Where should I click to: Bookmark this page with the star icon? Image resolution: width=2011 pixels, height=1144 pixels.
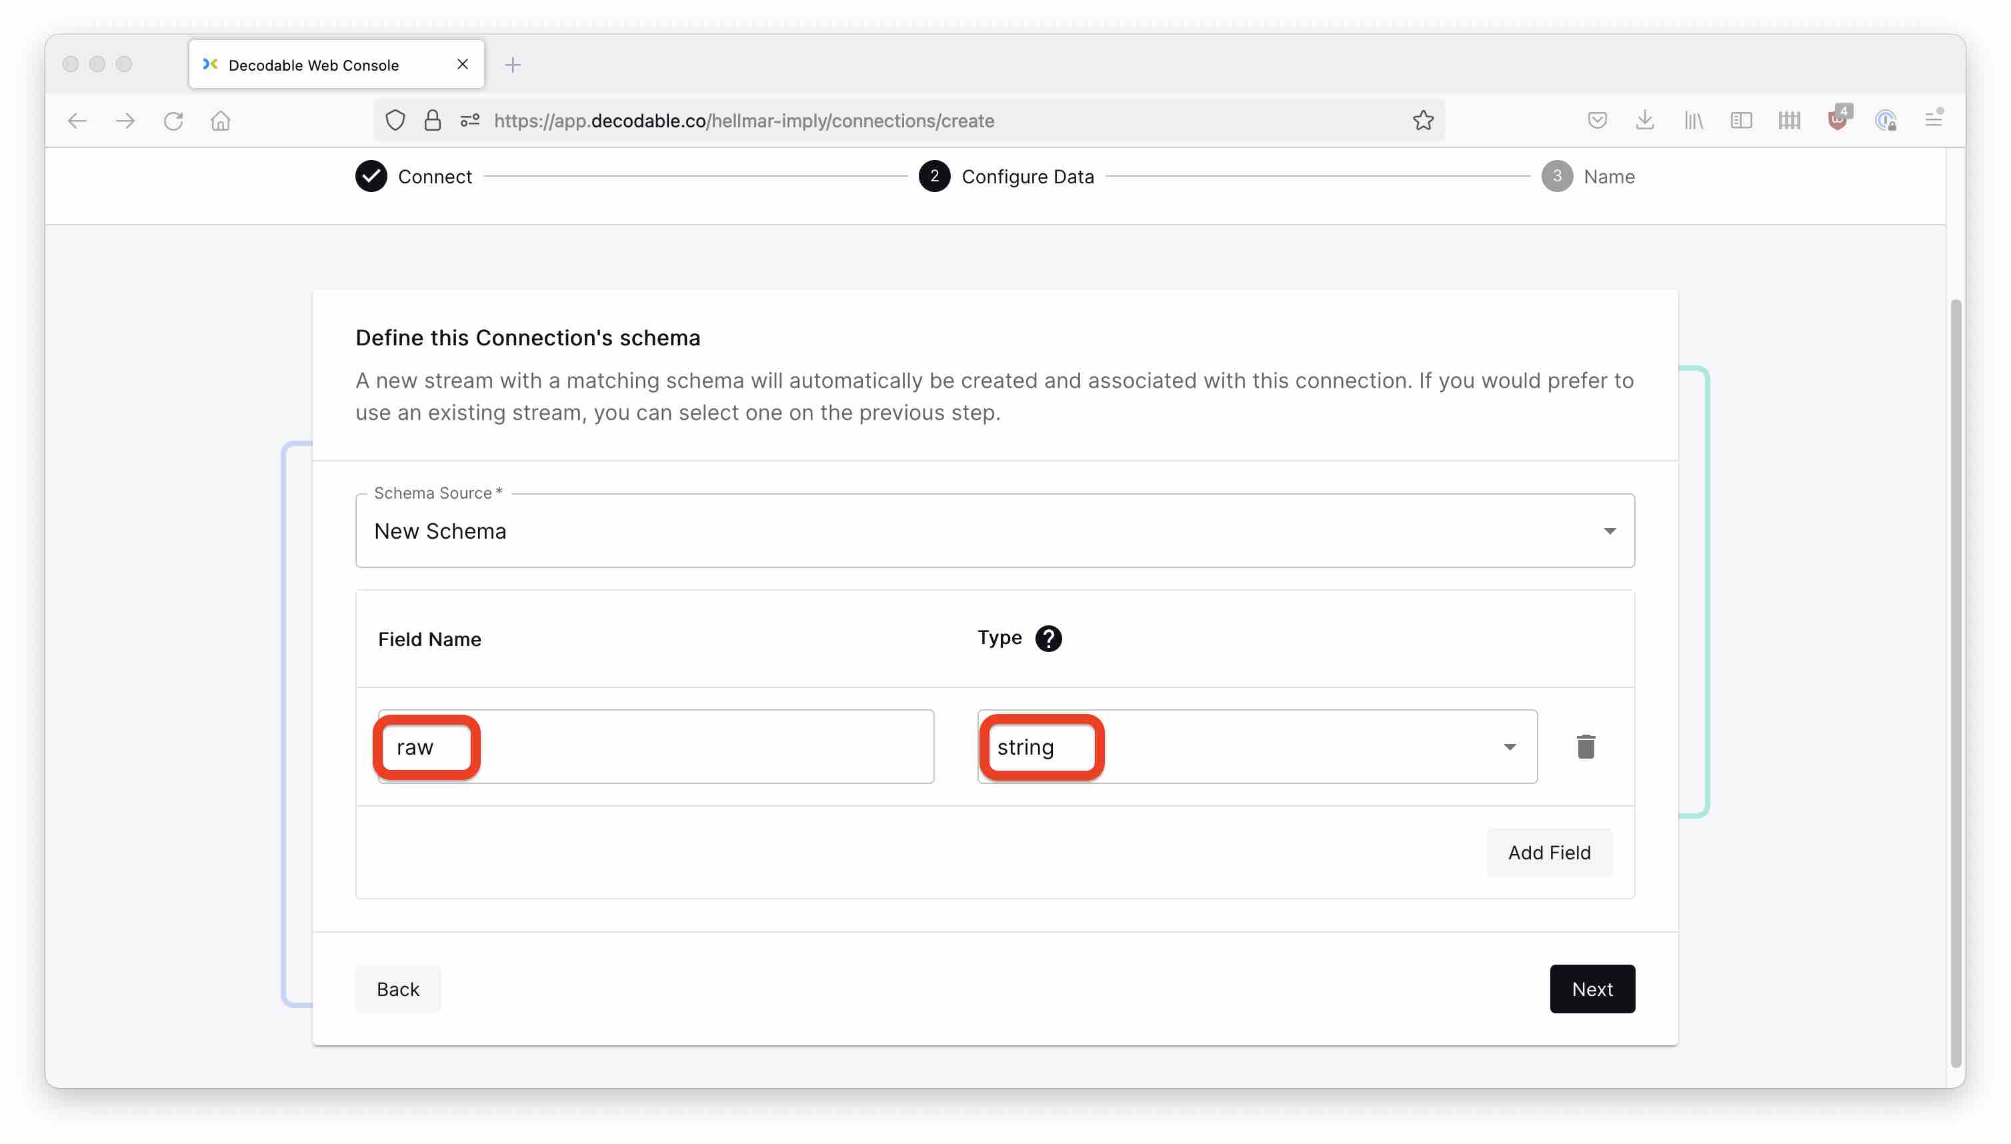pos(1422,121)
